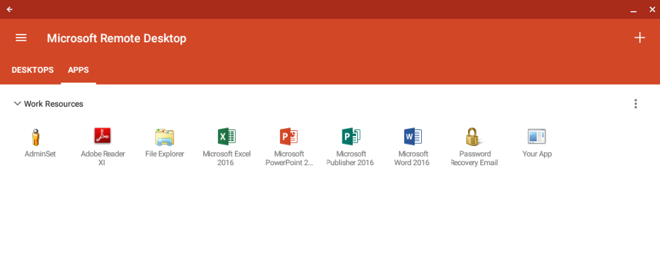Viewport: 660px width, 253px height.
Task: Launch Adobe Reader XI icon
Action: click(102, 136)
